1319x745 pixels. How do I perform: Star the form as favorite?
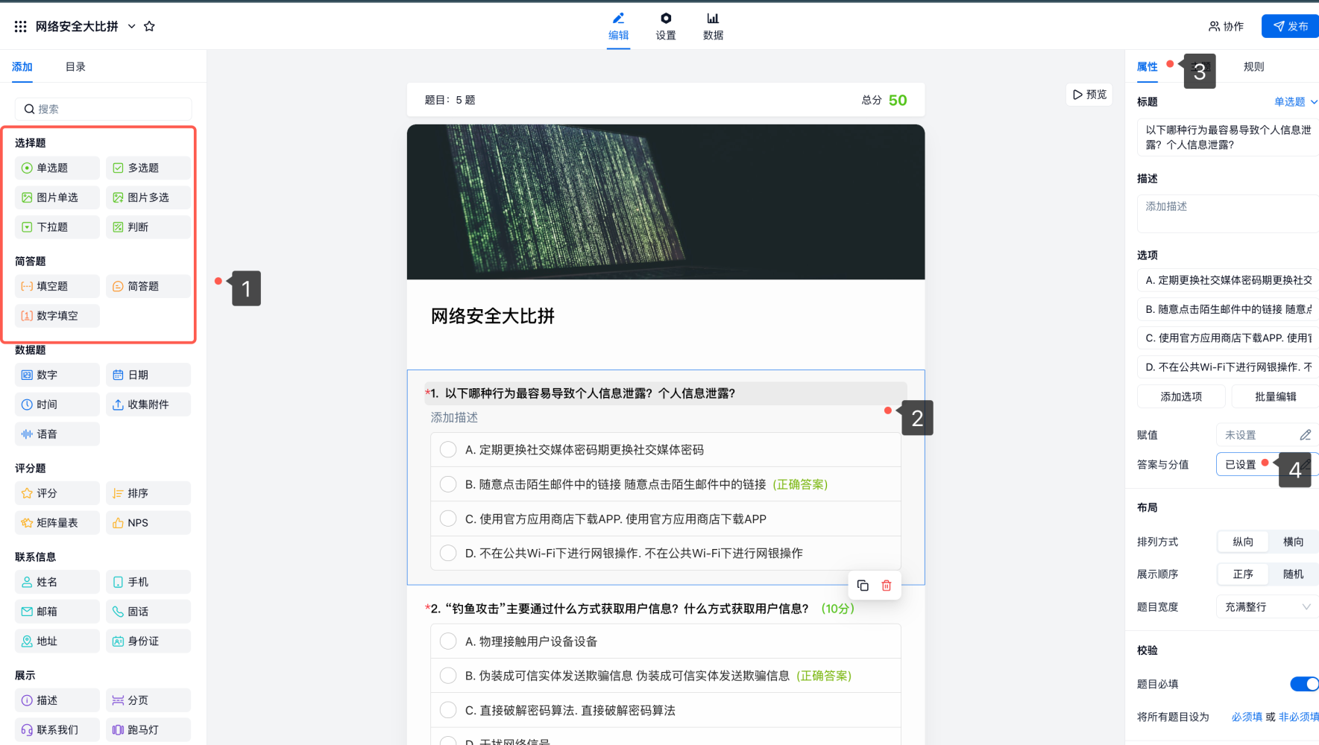(149, 26)
